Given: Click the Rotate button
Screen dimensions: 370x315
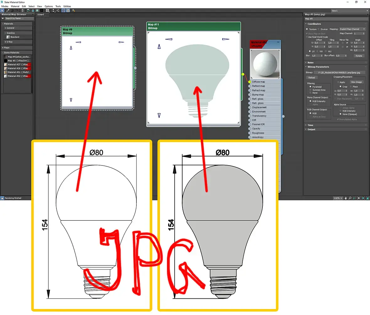Looking at the screenshot, I should (x=359, y=56).
